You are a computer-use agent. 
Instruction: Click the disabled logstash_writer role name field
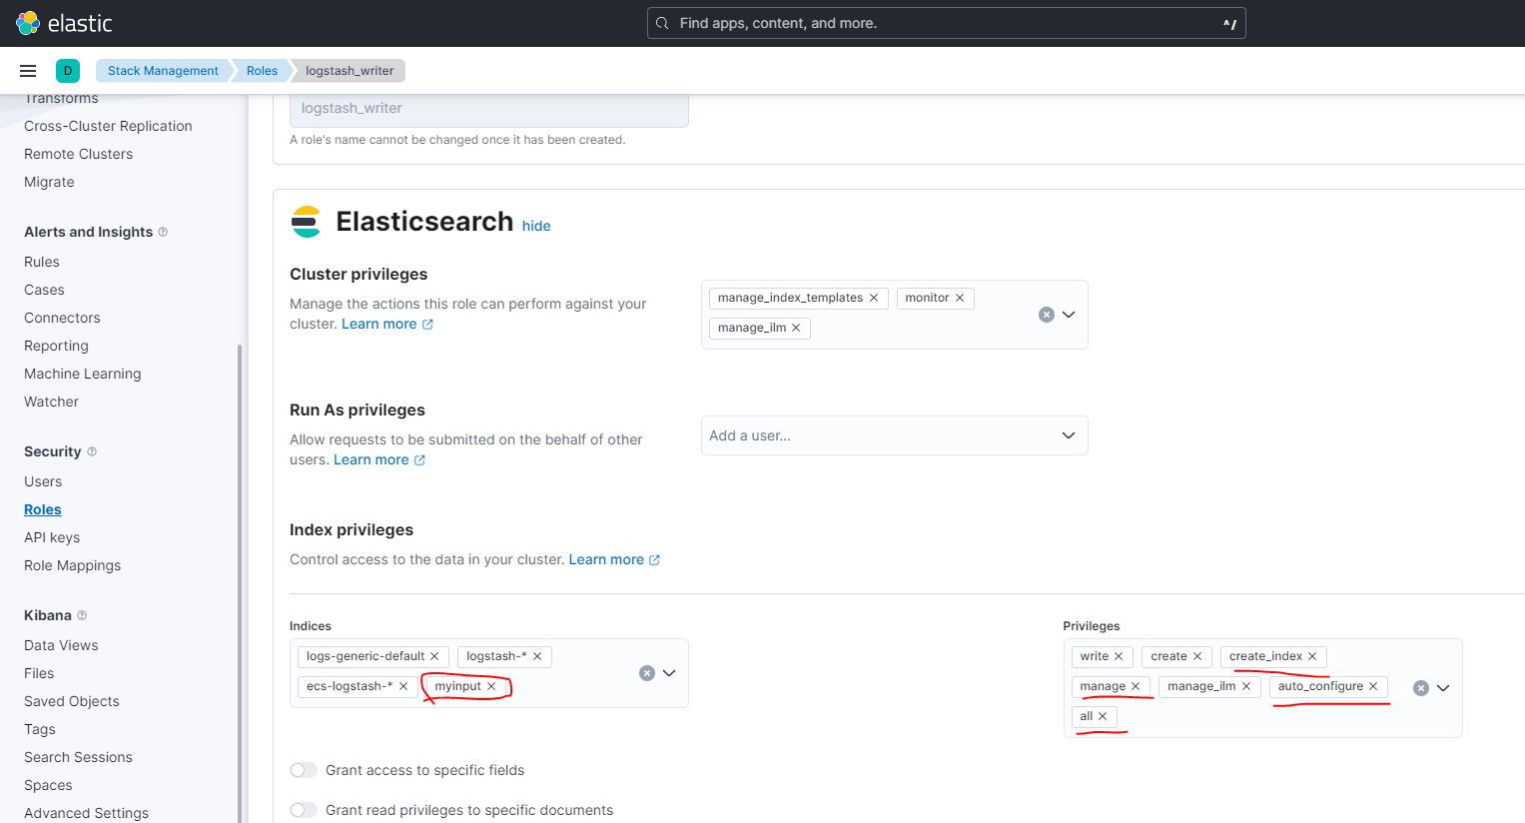coord(489,109)
